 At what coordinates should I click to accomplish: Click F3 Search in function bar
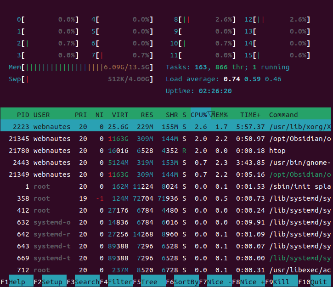point(83,281)
